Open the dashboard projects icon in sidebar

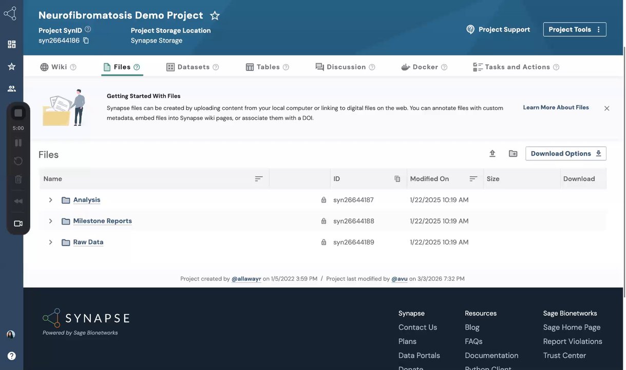click(11, 44)
